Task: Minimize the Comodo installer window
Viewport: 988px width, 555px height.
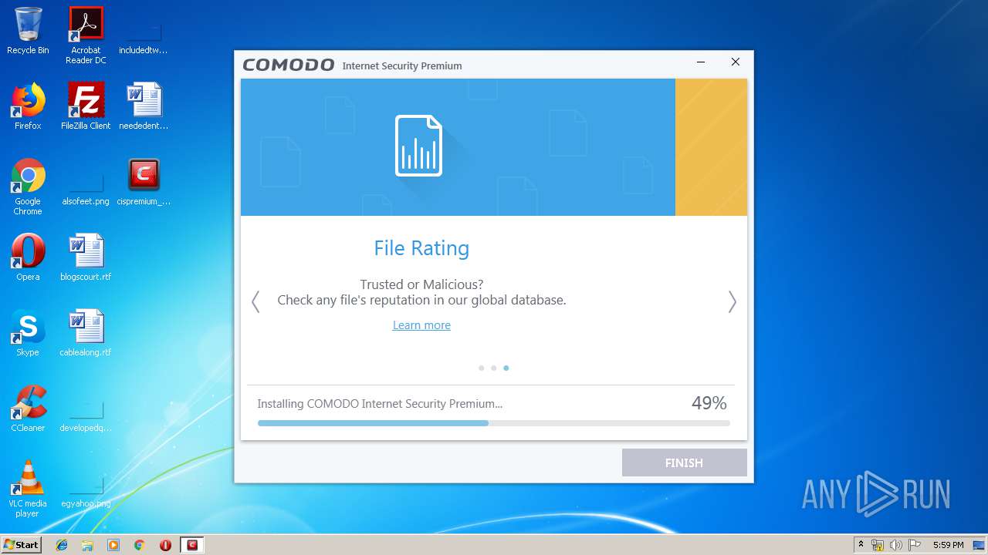Action: [x=701, y=62]
